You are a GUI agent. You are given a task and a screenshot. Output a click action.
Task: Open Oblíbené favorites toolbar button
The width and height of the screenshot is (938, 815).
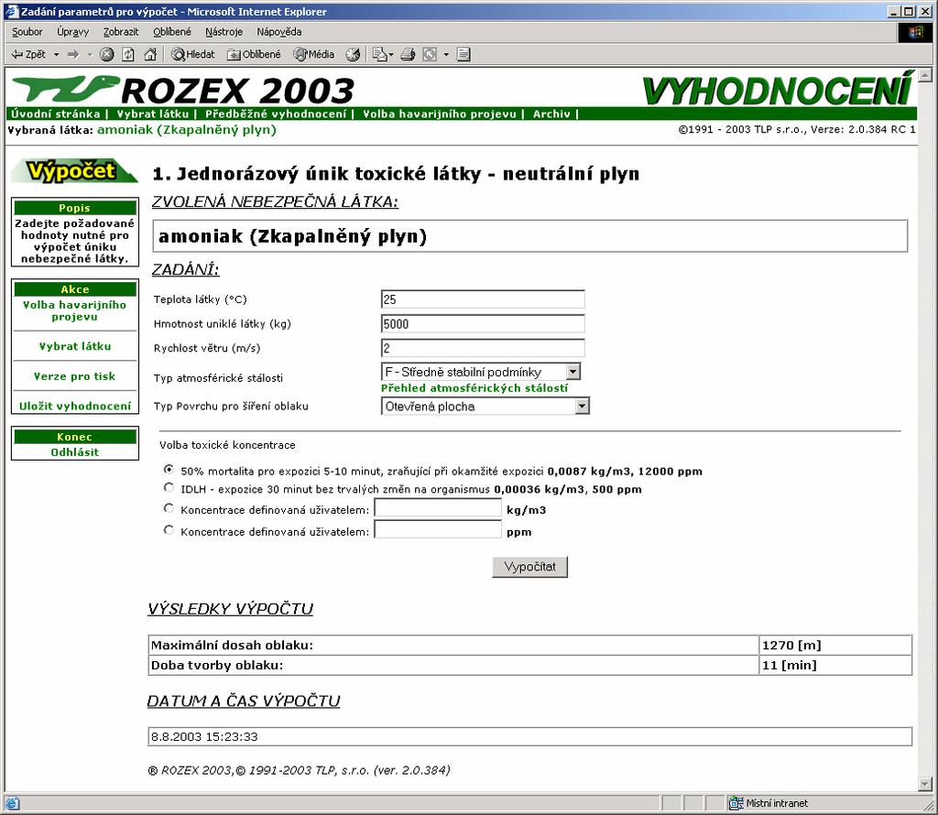(x=255, y=54)
